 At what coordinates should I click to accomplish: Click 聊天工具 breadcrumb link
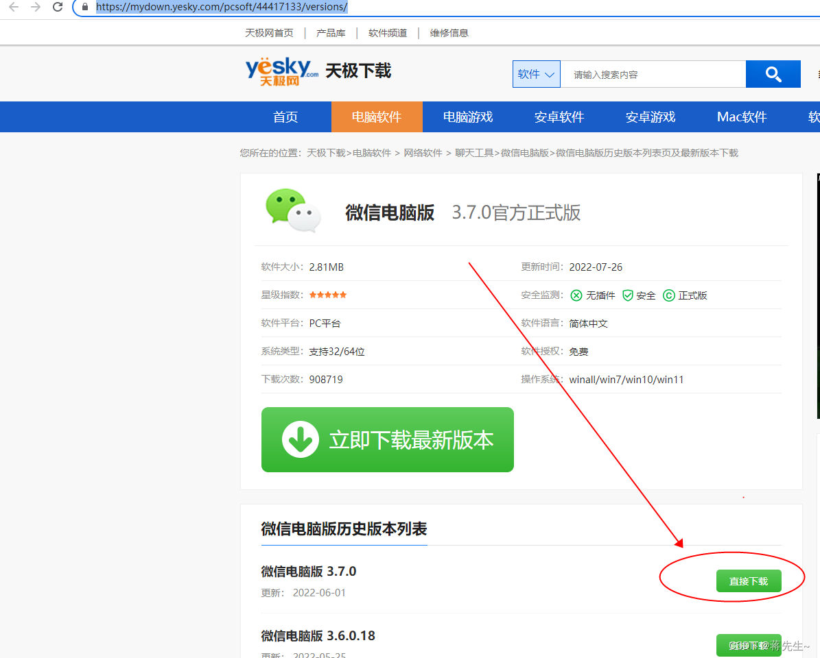pos(474,153)
